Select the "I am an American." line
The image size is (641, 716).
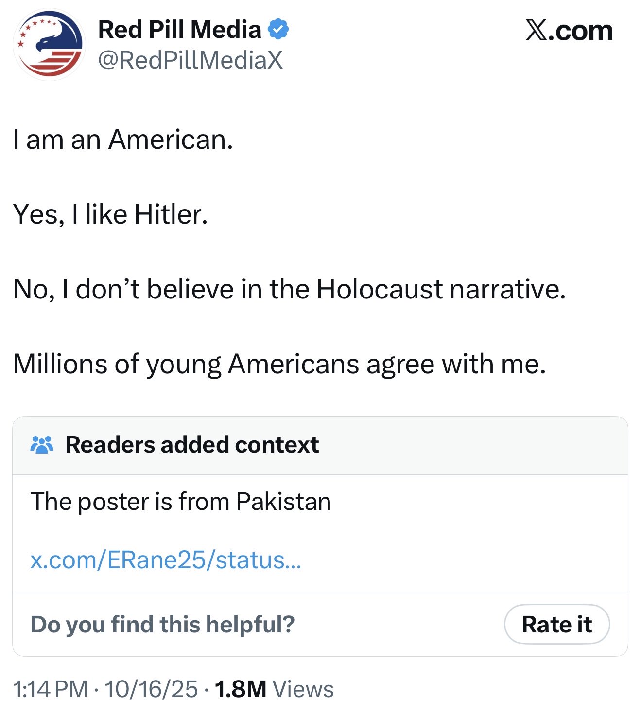coord(123,140)
